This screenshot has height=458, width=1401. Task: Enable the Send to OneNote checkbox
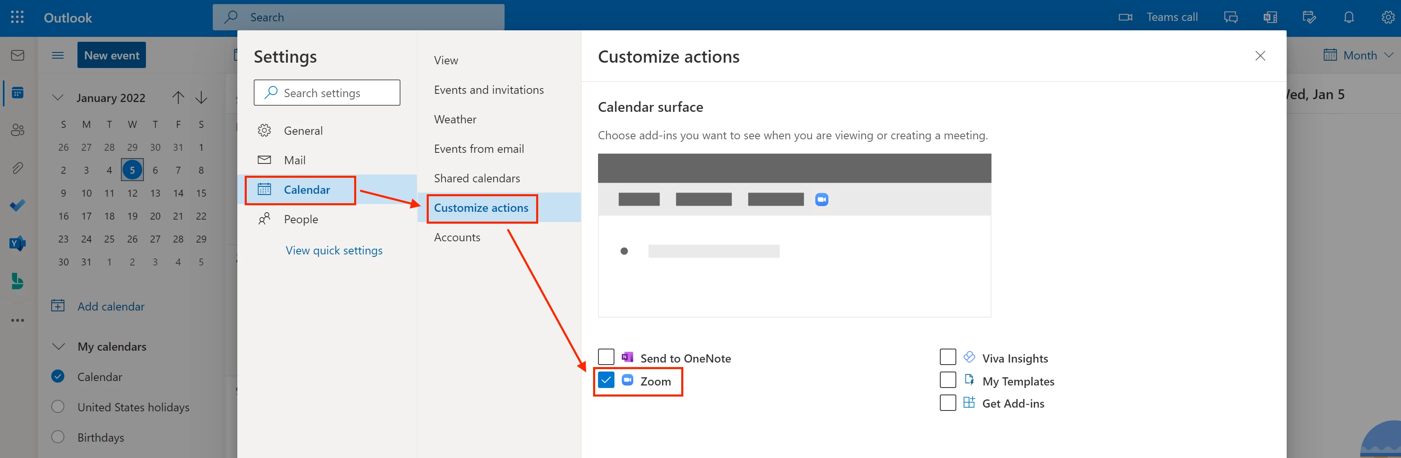(x=606, y=358)
